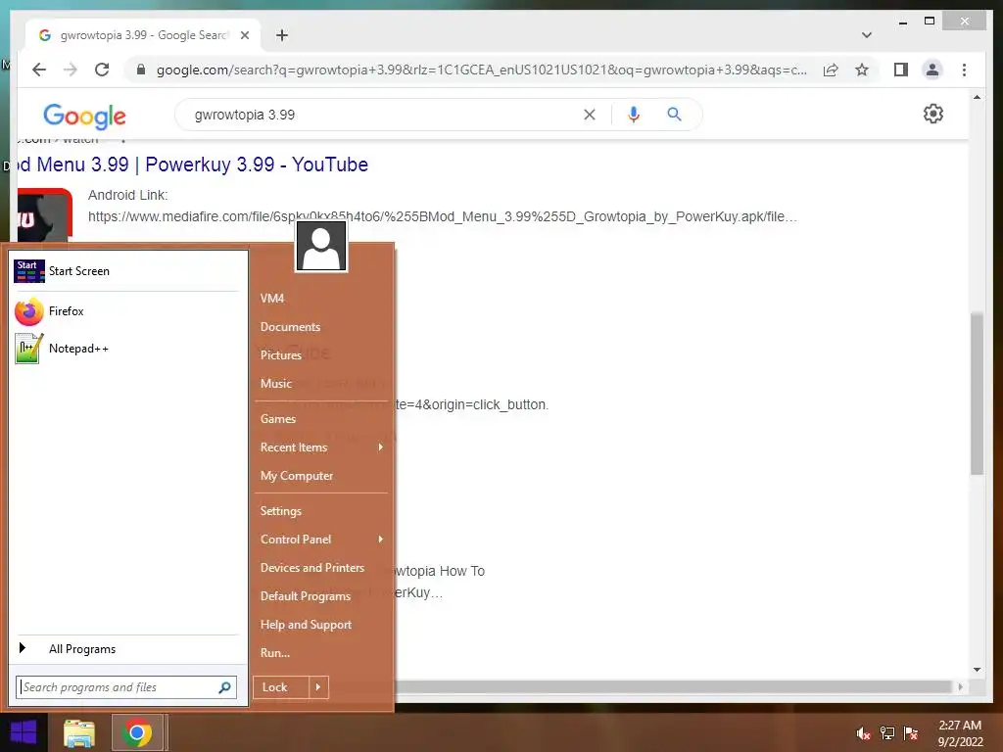
Task: Expand the Control Panel submenu
Action: [321, 540]
